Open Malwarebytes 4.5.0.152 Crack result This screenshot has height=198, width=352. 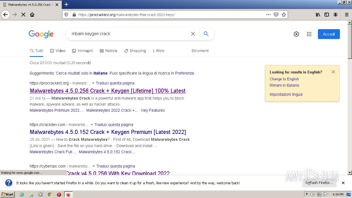pyautogui.click(x=108, y=132)
